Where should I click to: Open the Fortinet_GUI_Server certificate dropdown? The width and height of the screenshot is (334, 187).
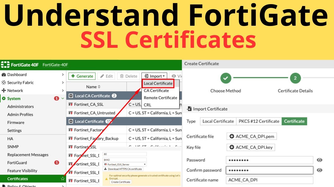point(124,164)
